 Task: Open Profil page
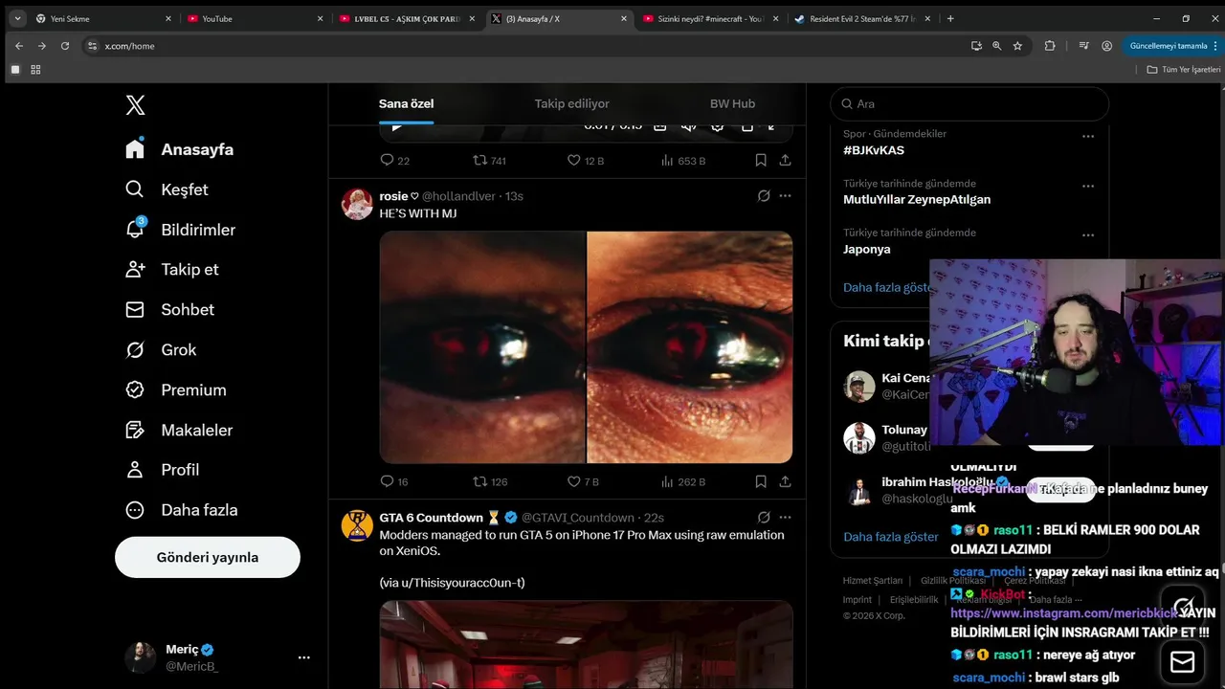click(163, 470)
